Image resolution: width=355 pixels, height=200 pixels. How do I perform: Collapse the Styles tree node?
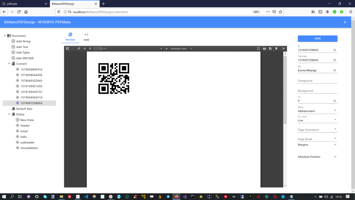9,114
